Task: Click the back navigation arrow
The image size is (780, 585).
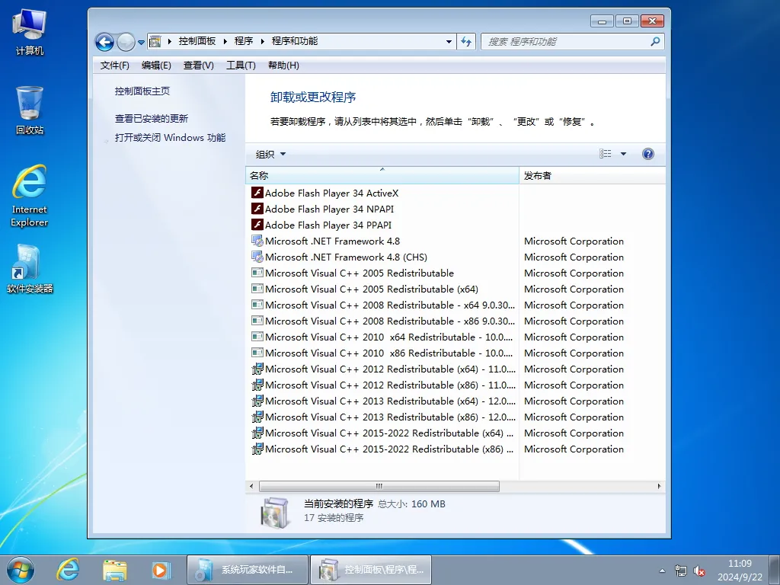Action: click(104, 42)
